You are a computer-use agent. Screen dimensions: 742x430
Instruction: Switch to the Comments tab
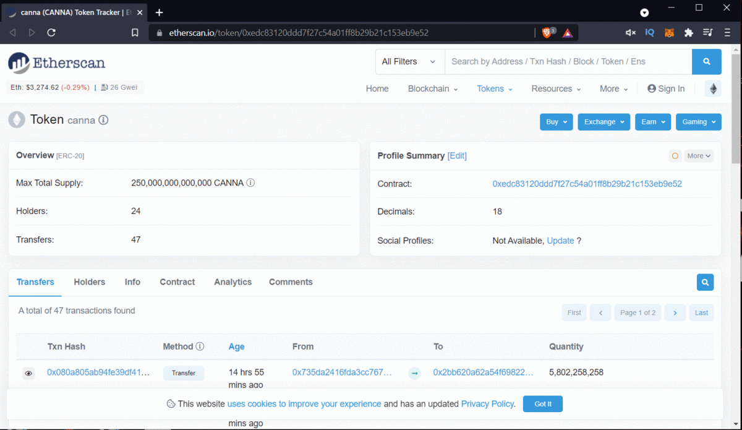pyautogui.click(x=291, y=282)
